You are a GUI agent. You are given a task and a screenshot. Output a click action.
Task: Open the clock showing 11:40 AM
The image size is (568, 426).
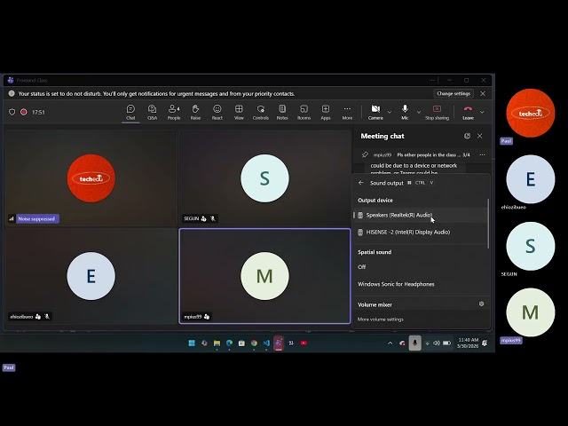468,343
